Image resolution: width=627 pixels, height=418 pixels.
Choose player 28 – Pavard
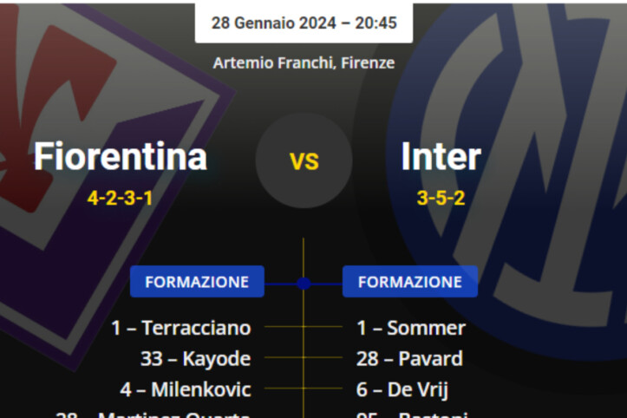[x=409, y=358]
